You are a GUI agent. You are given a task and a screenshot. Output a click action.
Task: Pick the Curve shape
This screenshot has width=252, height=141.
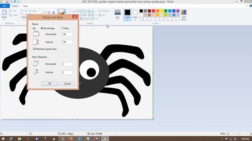point(74,11)
